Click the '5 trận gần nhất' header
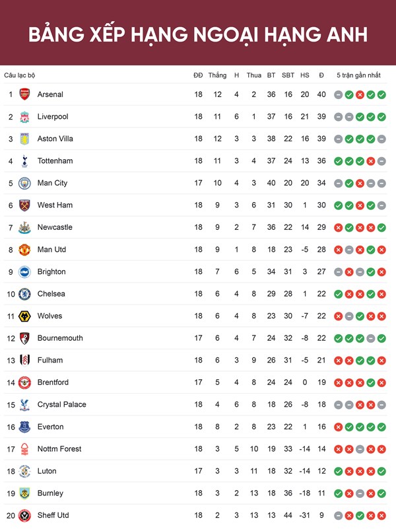The image size is (396, 531). 358,75
